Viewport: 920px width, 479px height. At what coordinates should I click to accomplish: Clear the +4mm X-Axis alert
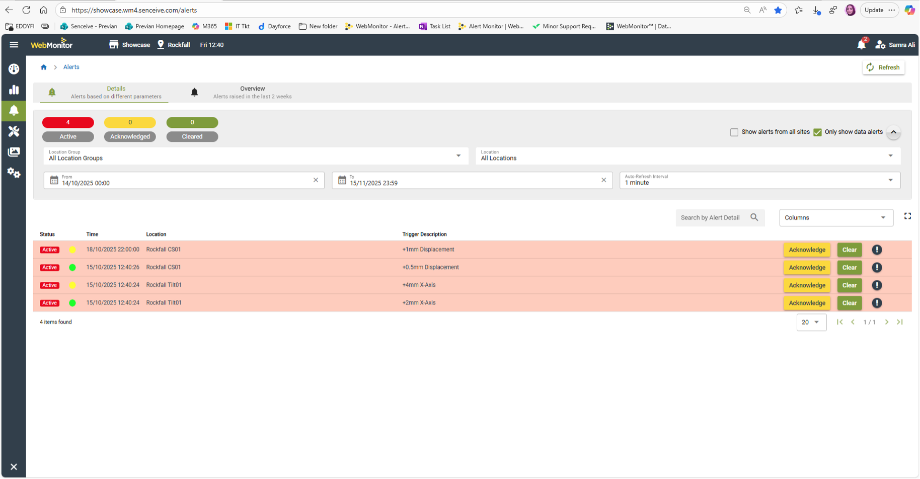pyautogui.click(x=849, y=285)
